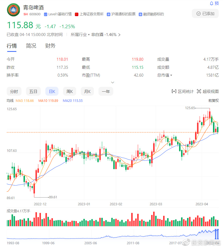The height and width of the screenshot is (248, 223).
Task: Select the 月K chart period
Action: pos(87,91)
